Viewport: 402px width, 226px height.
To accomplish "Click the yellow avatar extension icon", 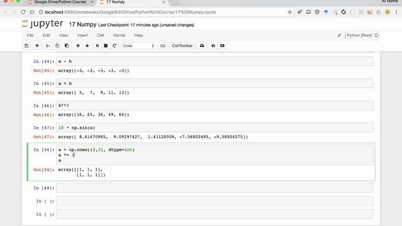I will 388,12.
